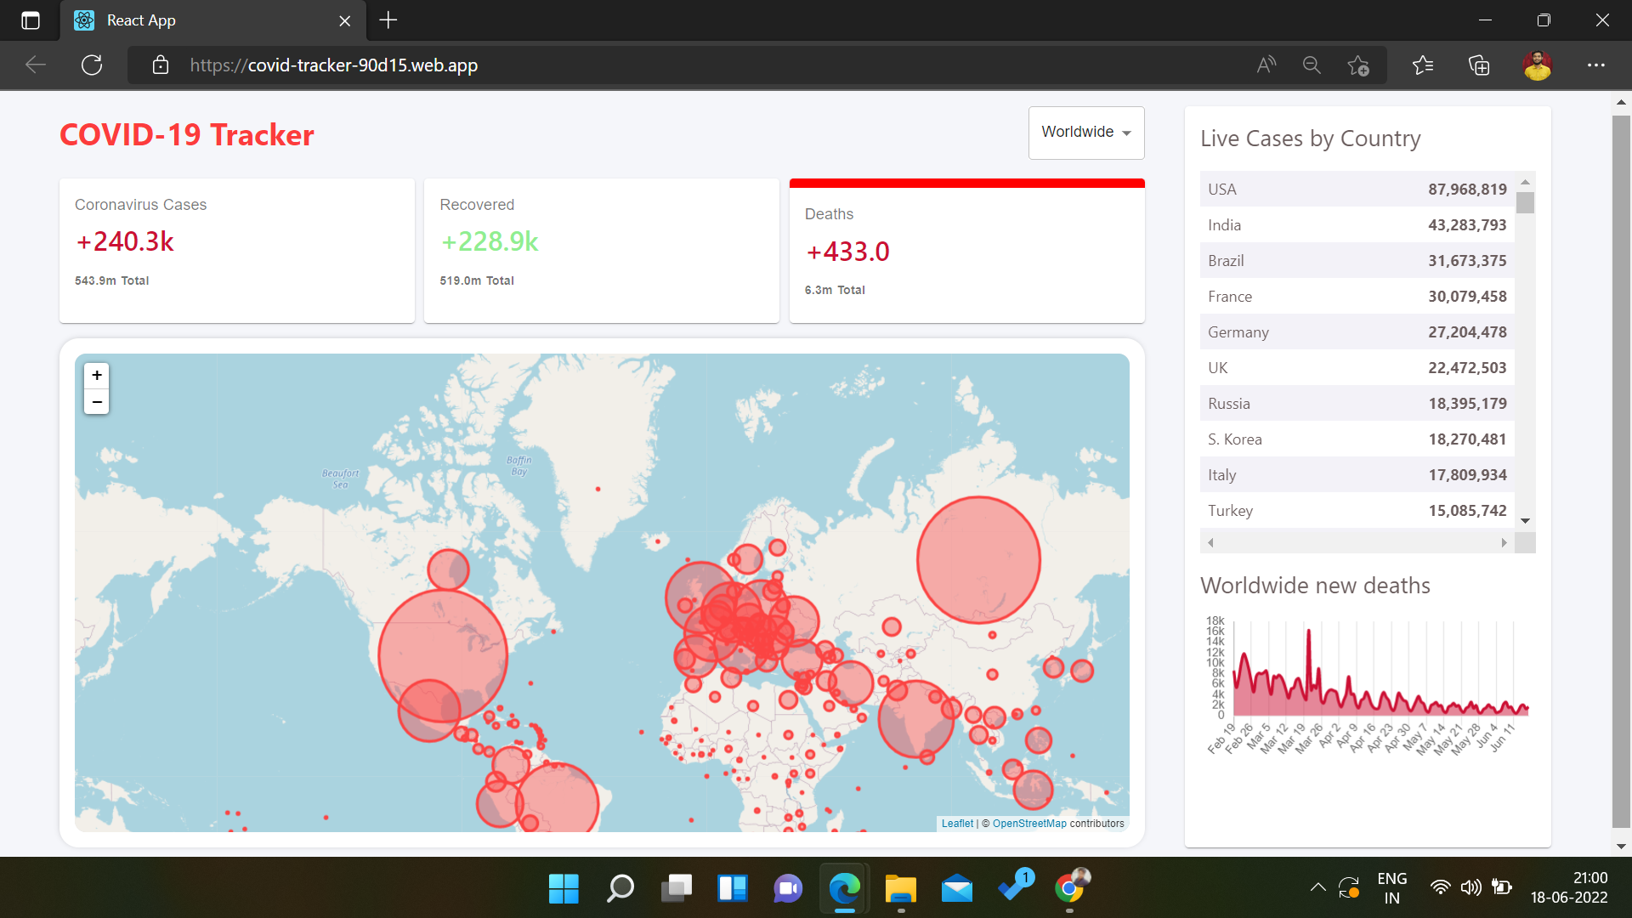Click the USA row in table

click(1357, 189)
